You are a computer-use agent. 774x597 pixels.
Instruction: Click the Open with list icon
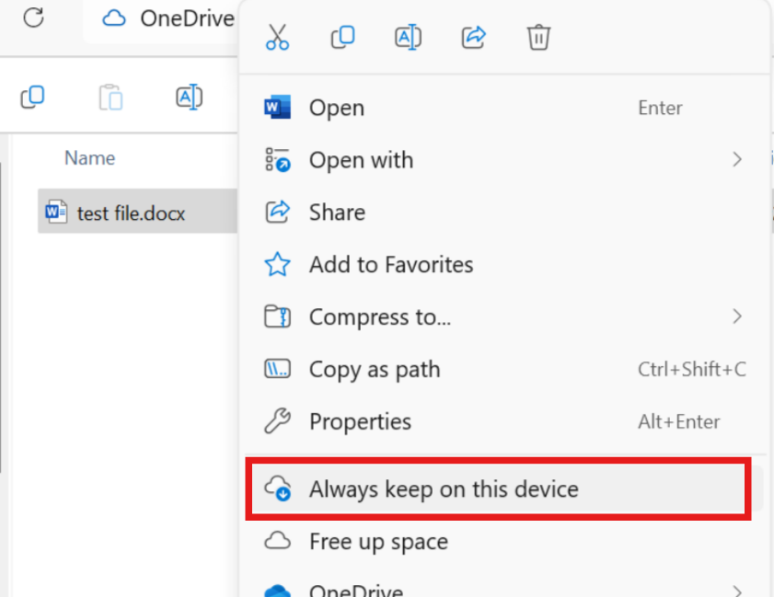pos(277,159)
